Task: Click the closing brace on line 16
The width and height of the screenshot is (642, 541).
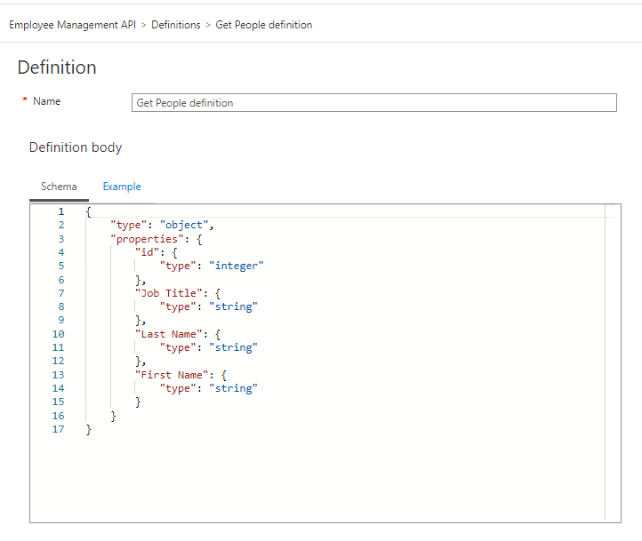Action: coord(113,416)
